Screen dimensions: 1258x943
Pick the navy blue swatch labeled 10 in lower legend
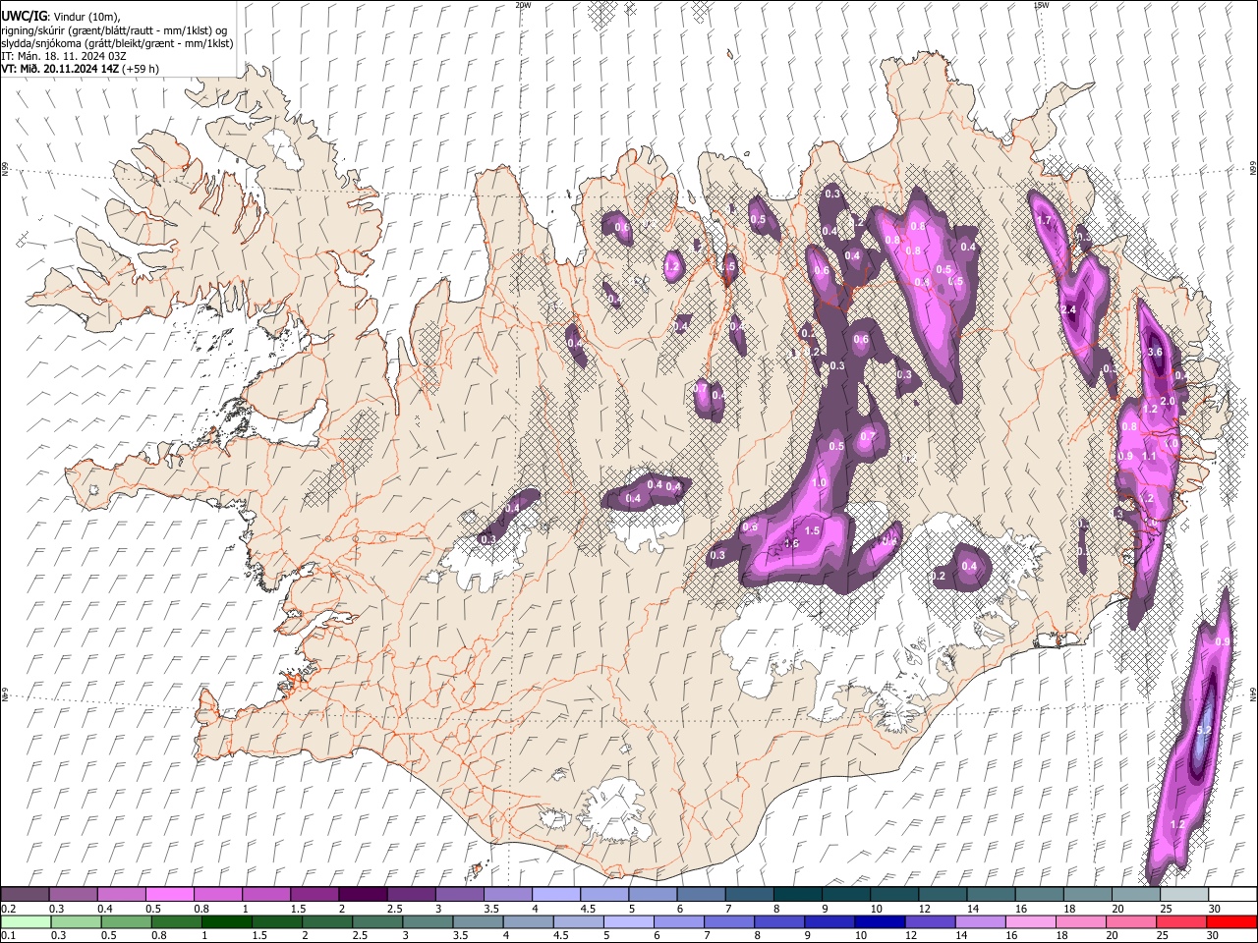[x=879, y=922]
